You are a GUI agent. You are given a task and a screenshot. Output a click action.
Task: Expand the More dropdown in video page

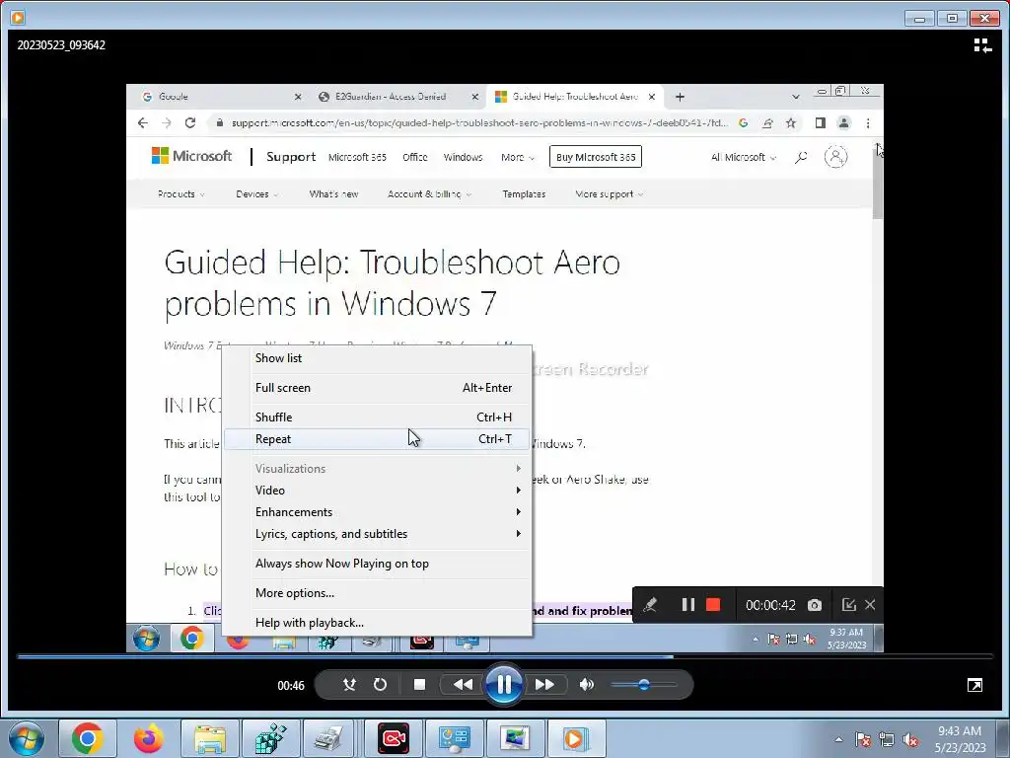tap(518, 157)
